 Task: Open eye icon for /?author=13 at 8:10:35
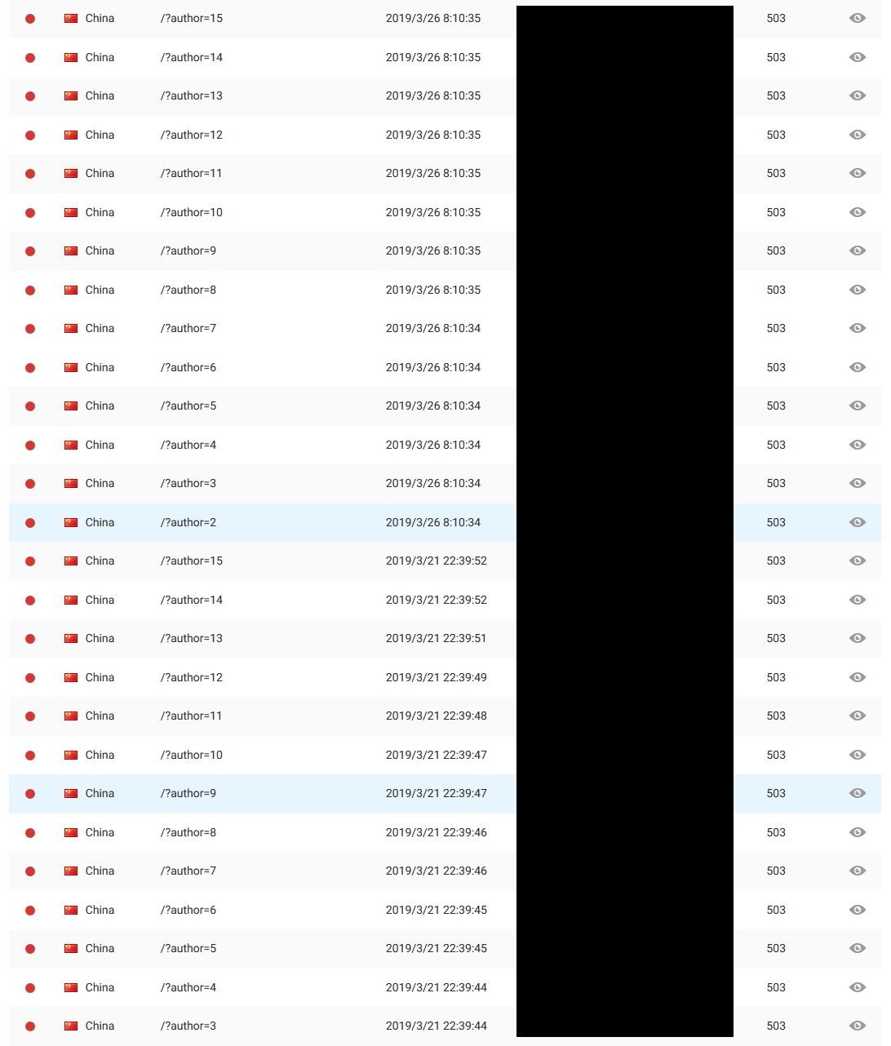[857, 95]
